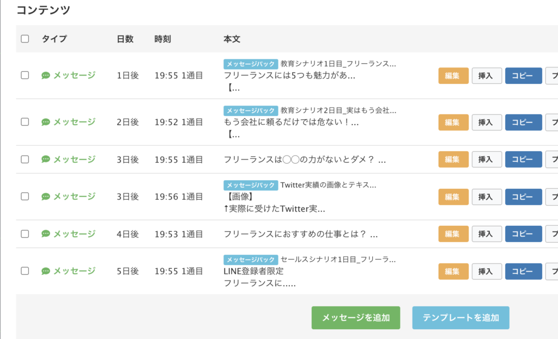Click the 本文 column header
Screen dimensions: 558x339
[232, 39]
